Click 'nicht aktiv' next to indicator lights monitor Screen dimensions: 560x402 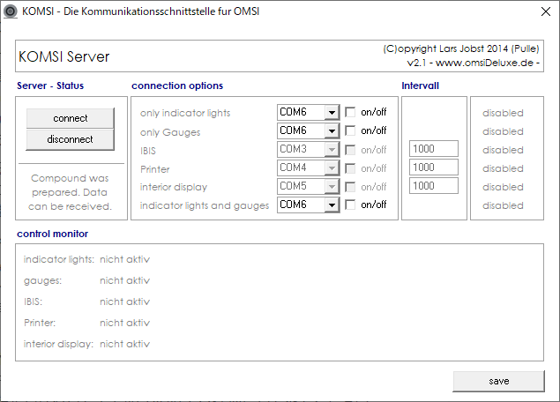tap(124, 259)
